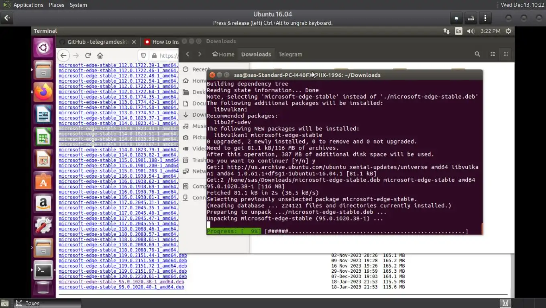Open microsoft-edge-stable 119.0.2151.44-1 deb link
Image resolution: width=546 pixels, height=308 pixels.
[122, 255]
